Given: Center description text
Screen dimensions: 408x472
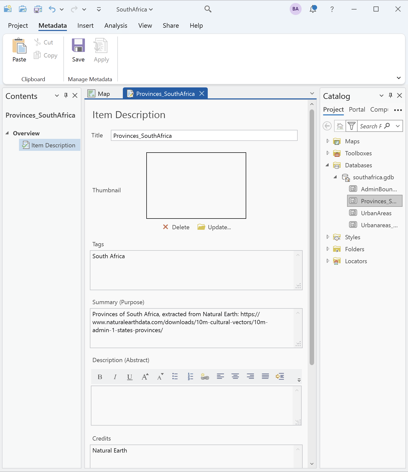Looking at the screenshot, I should (235, 376).
